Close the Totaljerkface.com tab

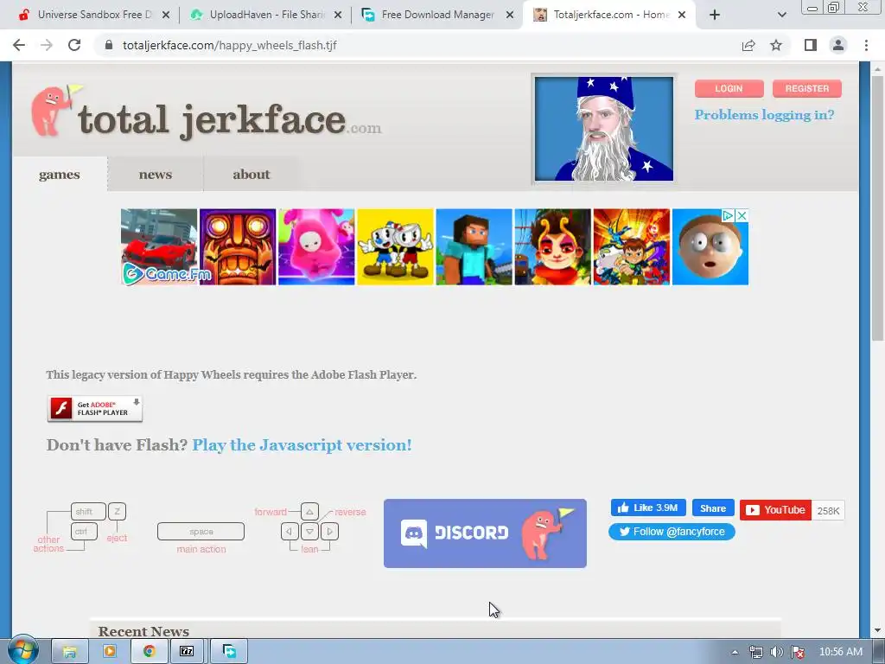682,15
